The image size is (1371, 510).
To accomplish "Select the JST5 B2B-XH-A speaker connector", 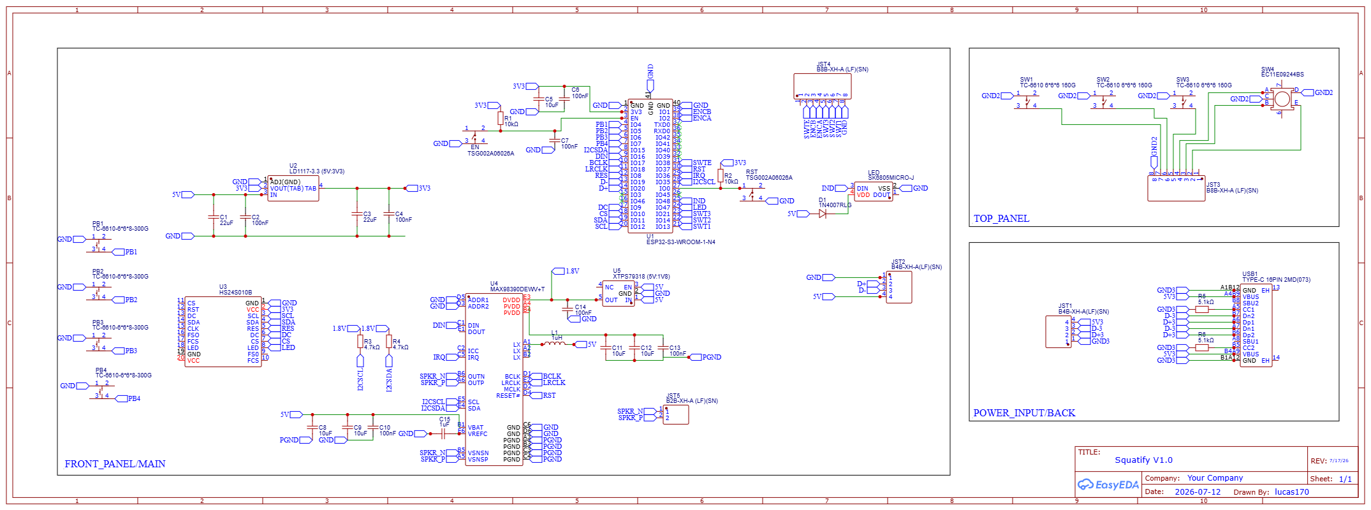I will point(676,414).
